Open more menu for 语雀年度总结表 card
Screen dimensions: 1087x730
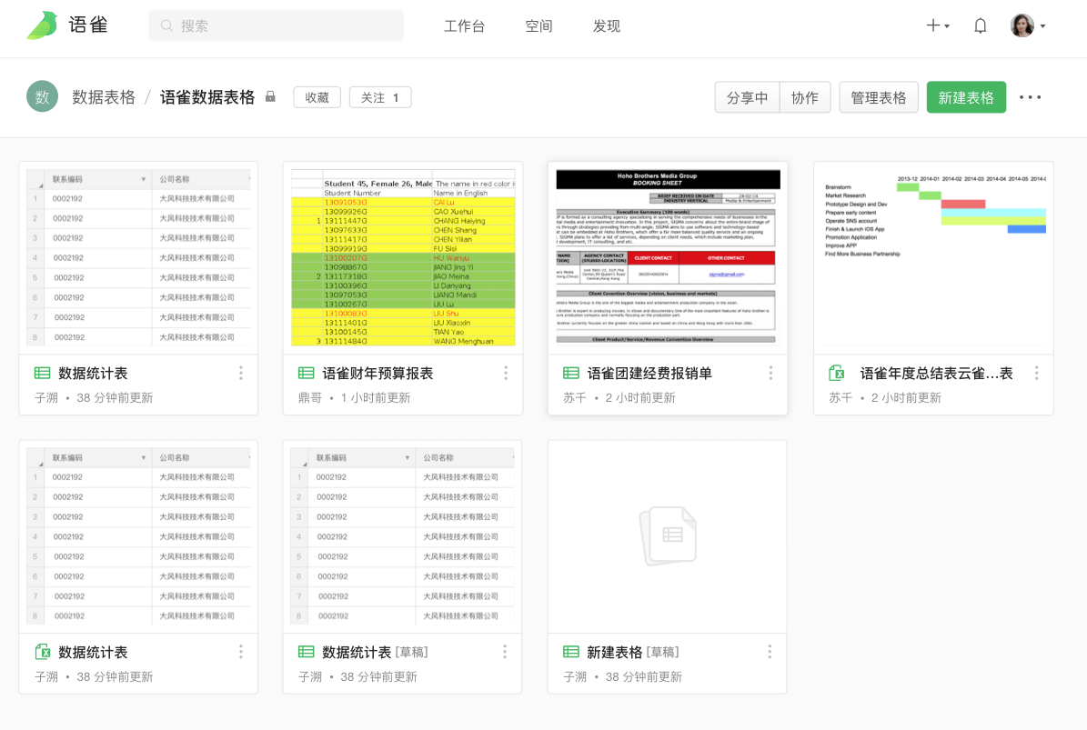point(1036,374)
